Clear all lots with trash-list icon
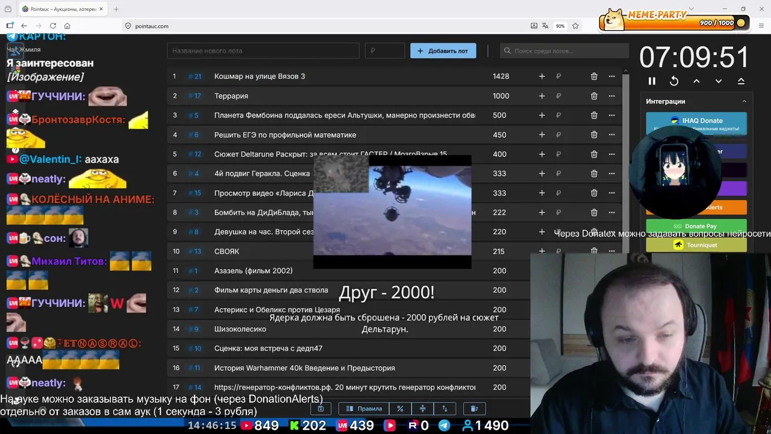The image size is (771, 434). coord(474,409)
